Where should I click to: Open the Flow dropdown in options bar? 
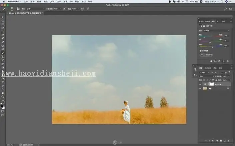click(x=78, y=9)
